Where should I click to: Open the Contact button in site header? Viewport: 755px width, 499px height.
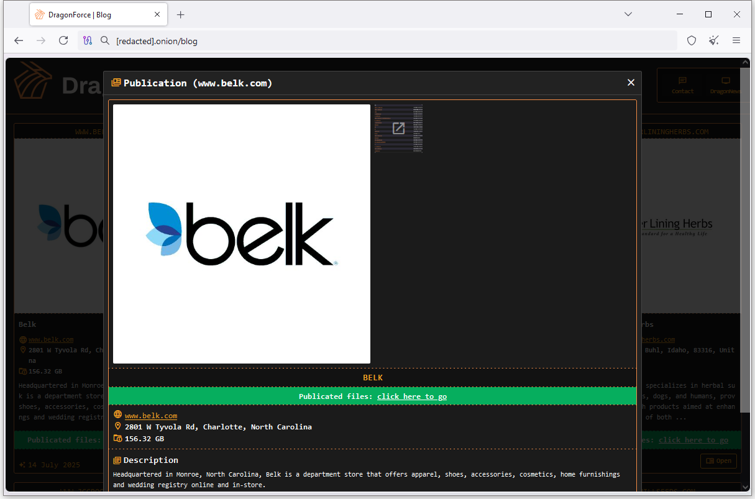pos(682,85)
